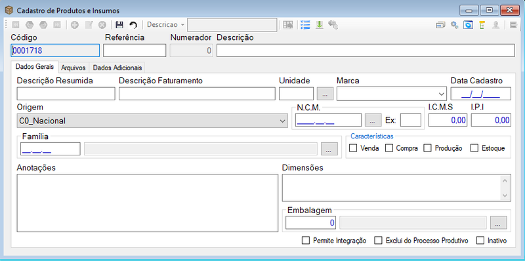The image size is (525, 261).
Task: Open N.C.M. lookup ellipsis button
Action: pyautogui.click(x=373, y=120)
